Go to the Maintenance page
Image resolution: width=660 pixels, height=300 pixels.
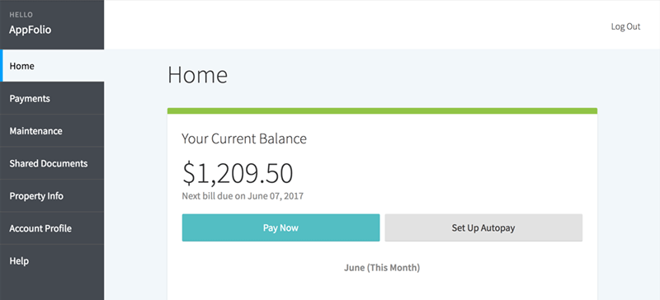tap(52, 131)
